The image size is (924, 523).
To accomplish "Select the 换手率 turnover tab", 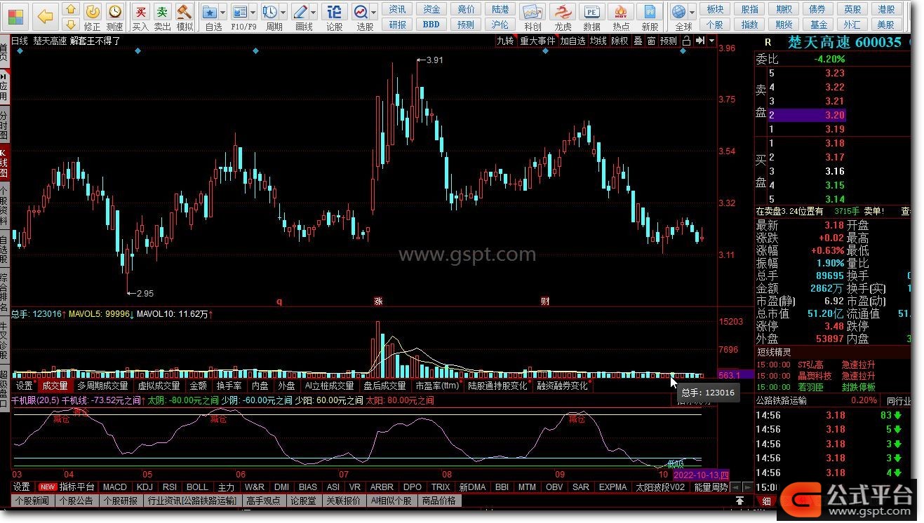I will 229,386.
